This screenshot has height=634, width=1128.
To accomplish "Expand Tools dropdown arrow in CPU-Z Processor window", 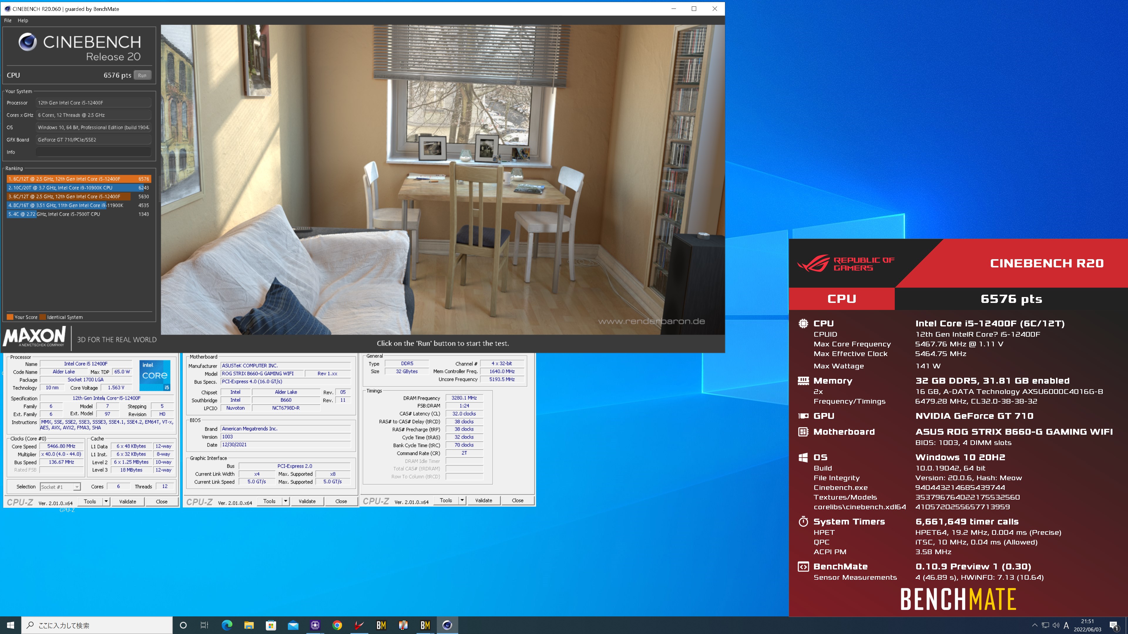I will 106,501.
